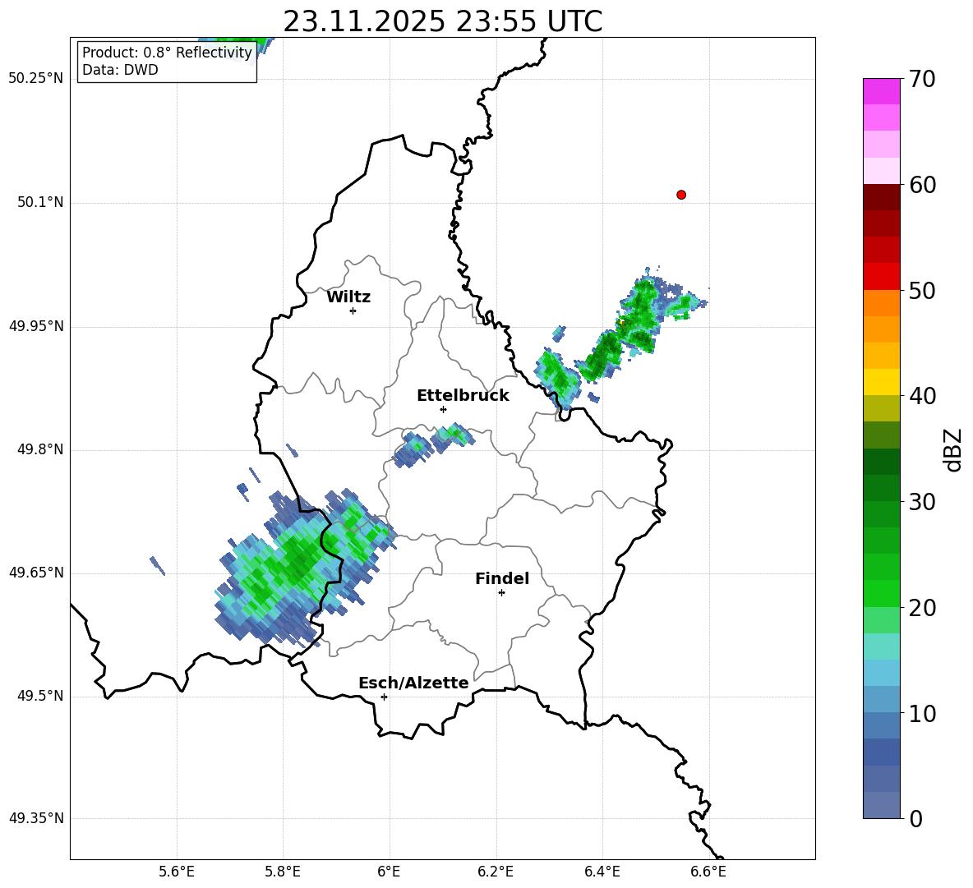The image size is (973, 888).
Task: Click the 49.8°N latitude label
Action: (x=40, y=449)
